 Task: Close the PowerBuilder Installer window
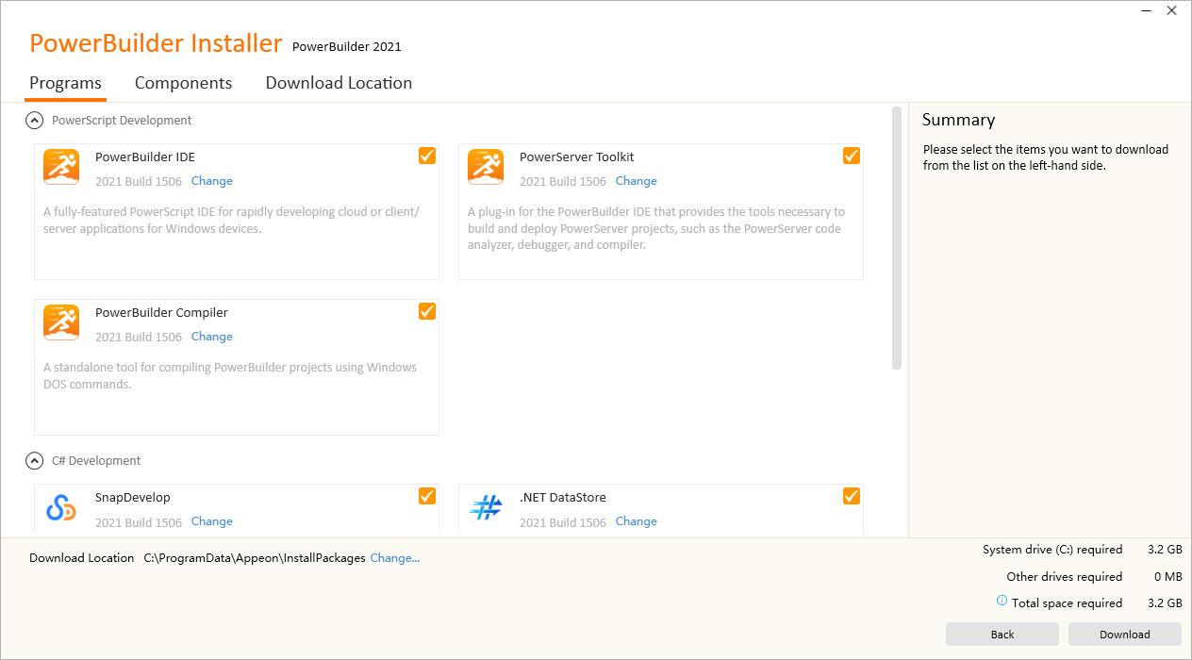point(1172,11)
